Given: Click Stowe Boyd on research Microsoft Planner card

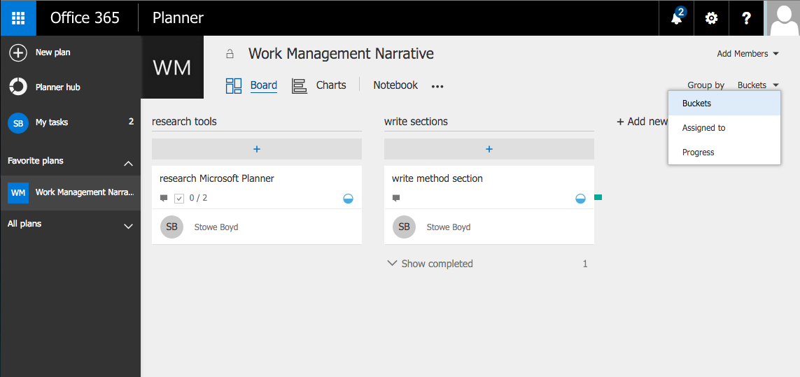Looking at the screenshot, I should point(216,227).
